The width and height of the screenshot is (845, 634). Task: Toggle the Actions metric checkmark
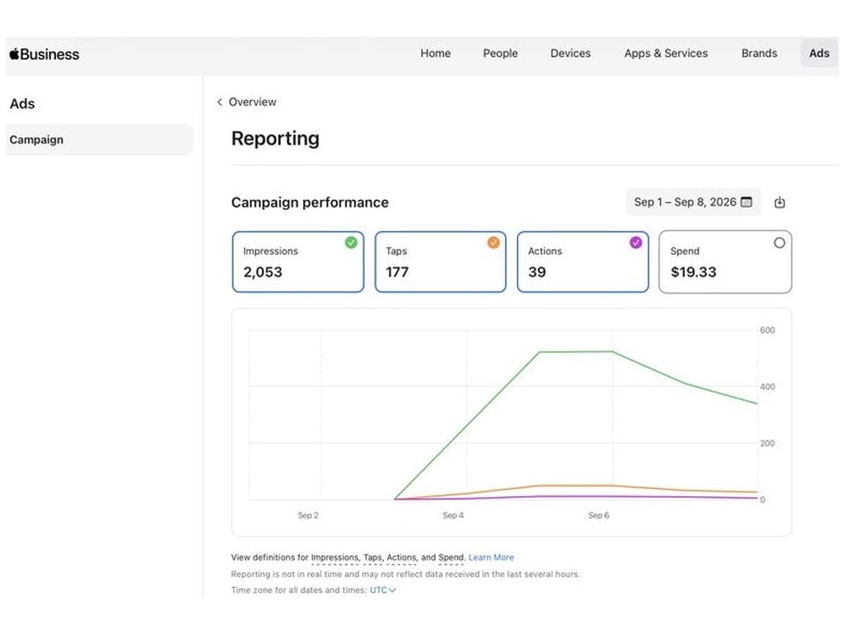(x=636, y=242)
